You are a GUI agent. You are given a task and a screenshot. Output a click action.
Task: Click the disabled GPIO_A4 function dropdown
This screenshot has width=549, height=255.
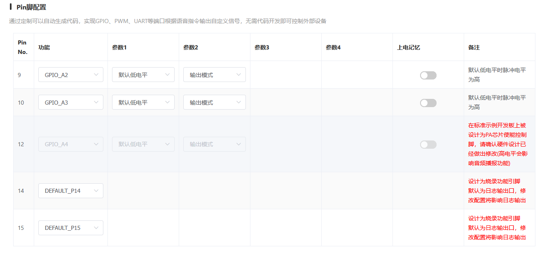pos(70,144)
